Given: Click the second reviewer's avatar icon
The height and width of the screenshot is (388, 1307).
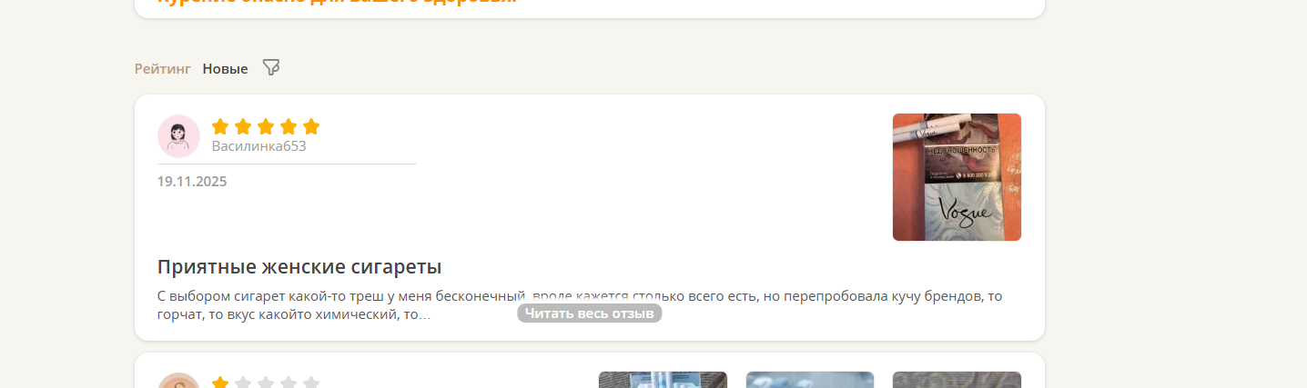Looking at the screenshot, I should (x=178, y=381).
